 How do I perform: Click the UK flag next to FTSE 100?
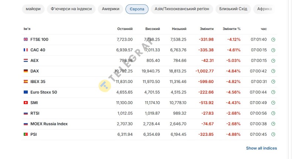[x=26, y=39]
